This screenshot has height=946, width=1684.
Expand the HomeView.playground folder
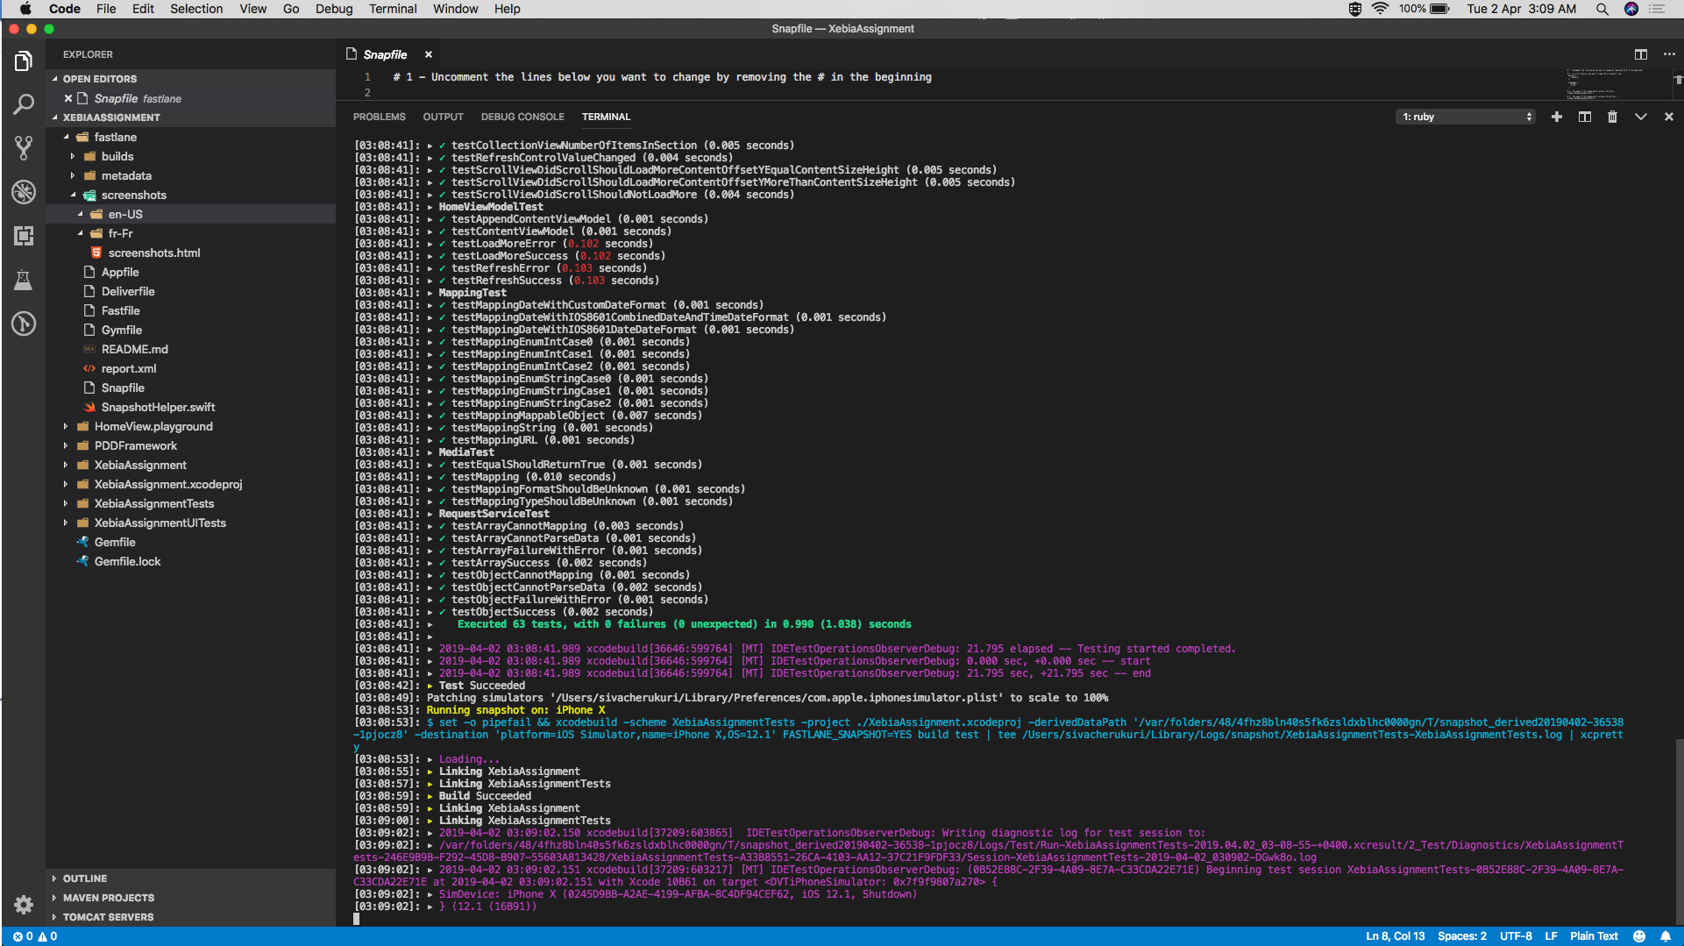[x=190, y=426]
